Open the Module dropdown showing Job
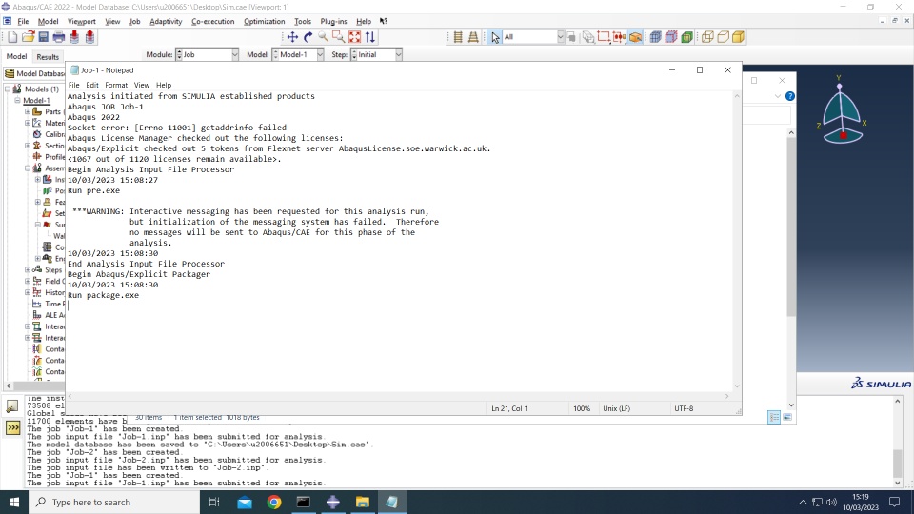Viewport: 914px width, 514px height. [x=208, y=54]
